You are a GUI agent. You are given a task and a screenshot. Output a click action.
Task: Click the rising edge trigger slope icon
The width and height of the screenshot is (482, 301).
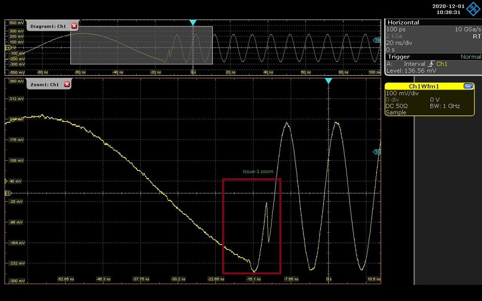click(x=431, y=64)
